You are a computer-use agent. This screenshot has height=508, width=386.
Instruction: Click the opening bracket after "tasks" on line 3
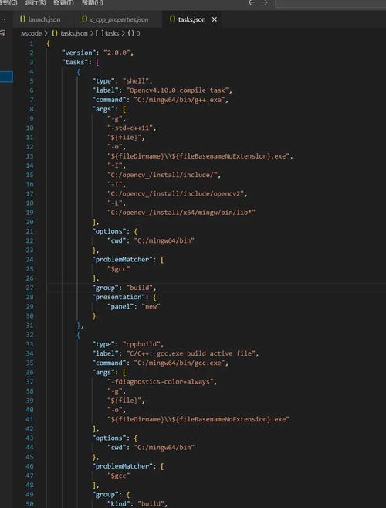pos(97,62)
